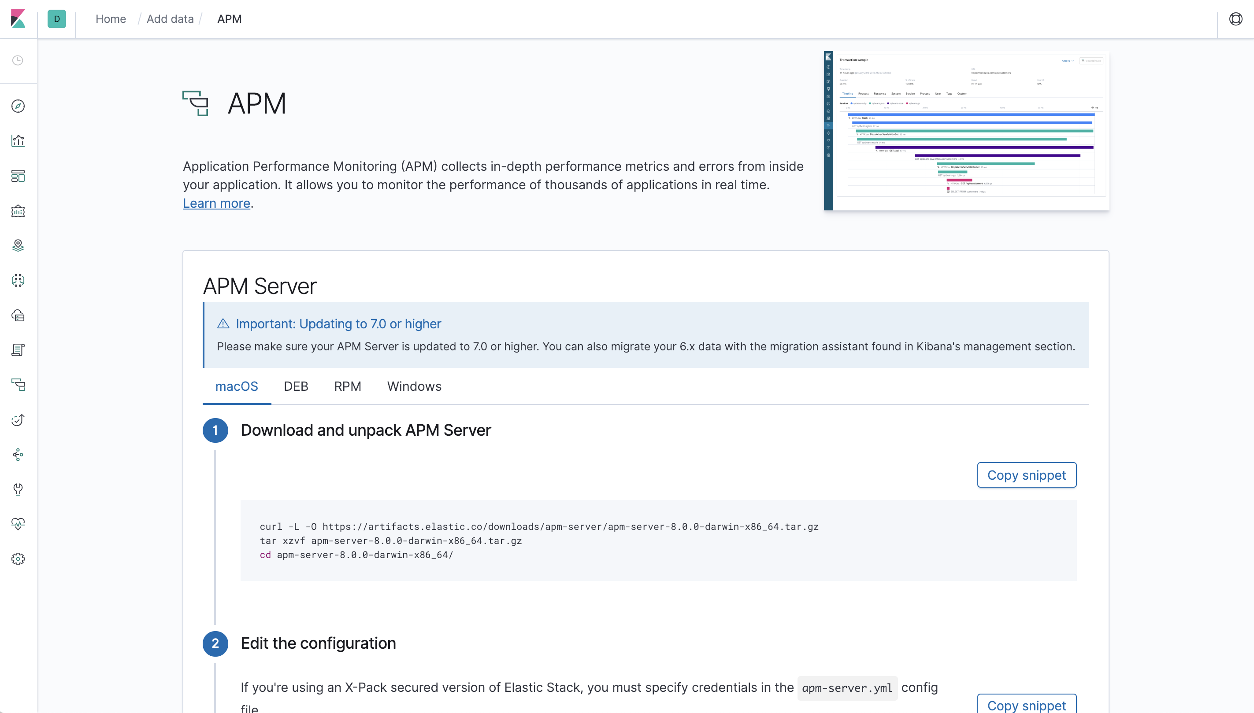Open Dev Tools with the wrench icon
This screenshot has width=1254, height=713.
coord(18,489)
